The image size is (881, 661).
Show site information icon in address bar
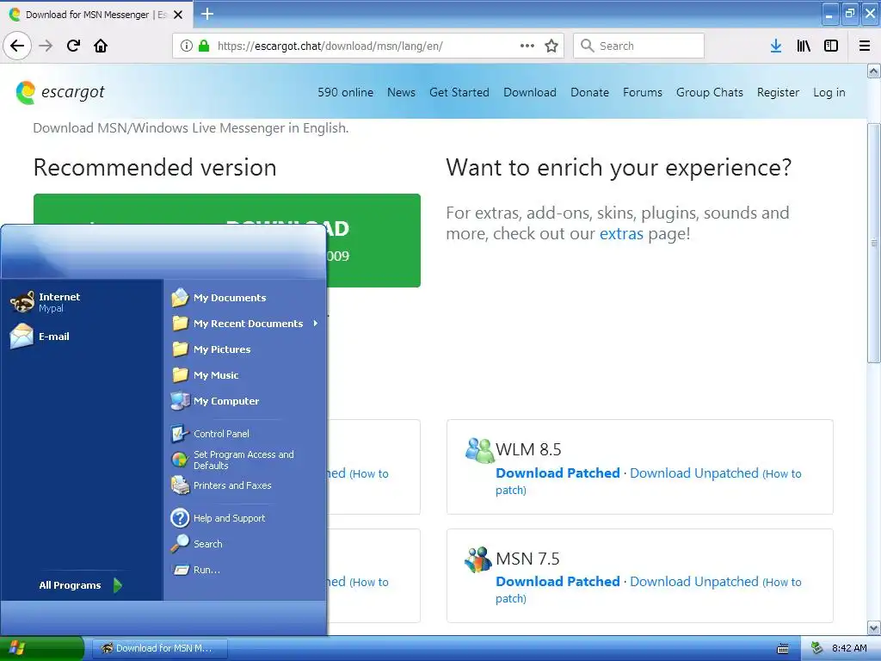[187, 46]
